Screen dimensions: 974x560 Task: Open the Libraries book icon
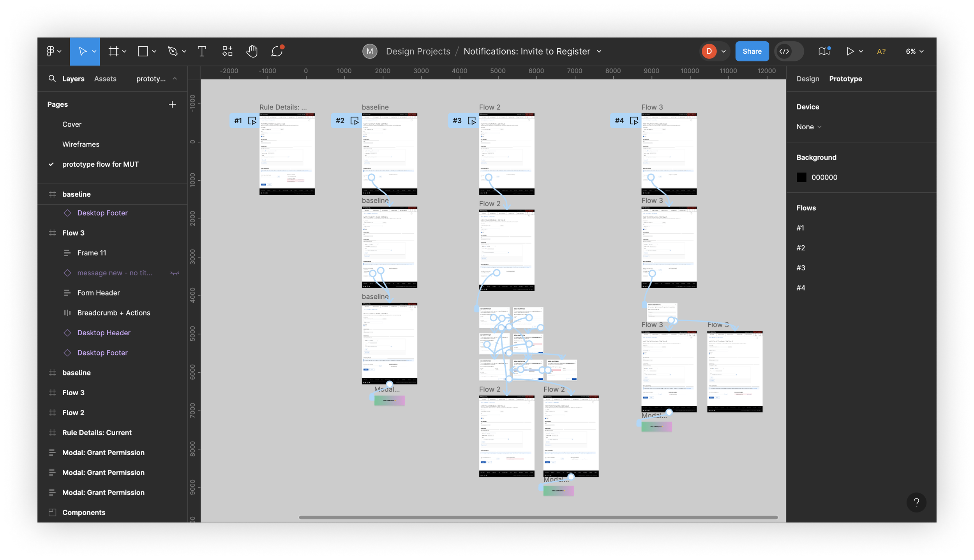coord(824,51)
